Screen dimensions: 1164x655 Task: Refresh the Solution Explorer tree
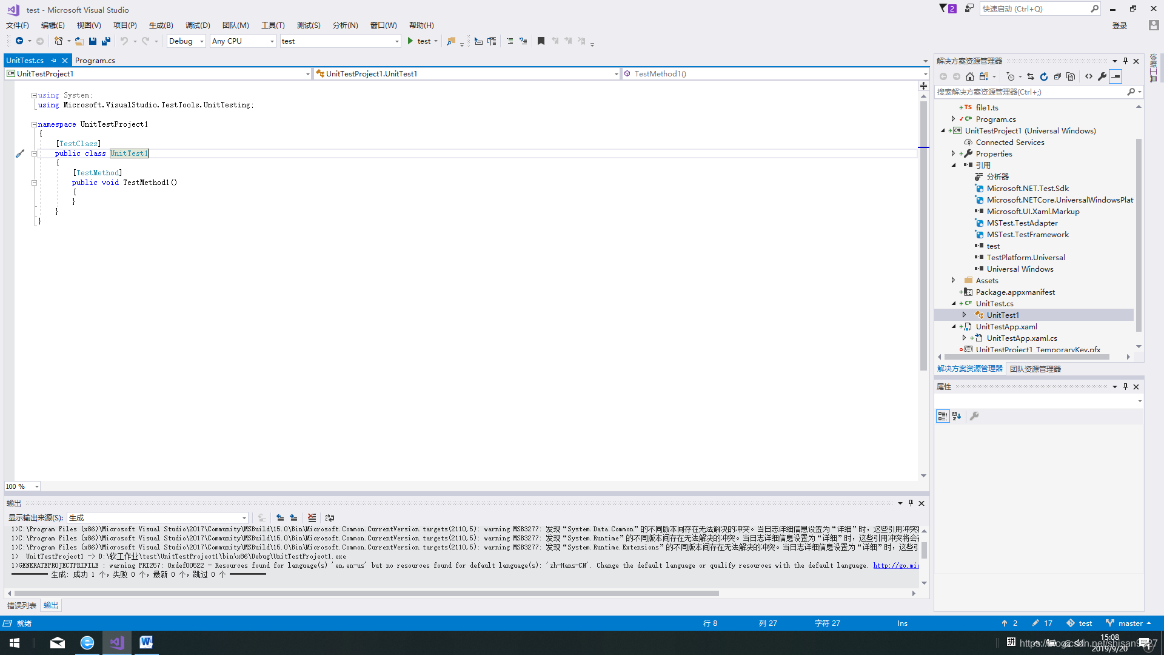pyautogui.click(x=1044, y=76)
